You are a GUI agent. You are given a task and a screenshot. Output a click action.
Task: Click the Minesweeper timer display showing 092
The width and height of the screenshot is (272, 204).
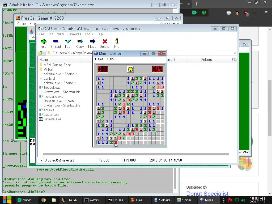[157, 69]
